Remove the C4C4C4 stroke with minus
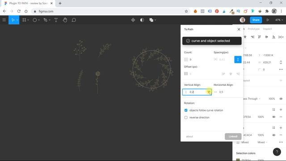 [281, 135]
